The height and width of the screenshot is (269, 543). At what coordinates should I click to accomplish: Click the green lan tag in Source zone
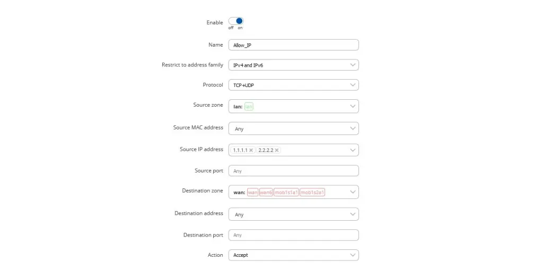(x=249, y=107)
